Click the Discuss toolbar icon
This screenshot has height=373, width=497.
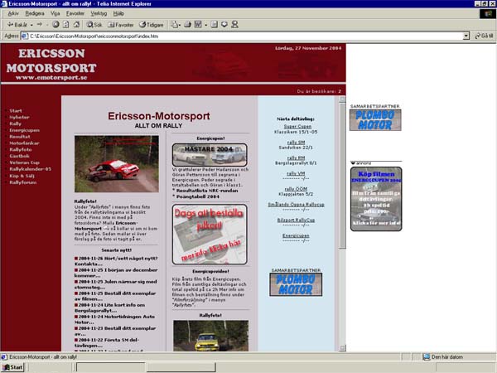[x=215, y=24]
